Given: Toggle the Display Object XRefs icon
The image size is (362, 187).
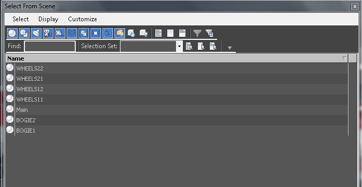Looking at the screenshot, I should click(96, 33).
